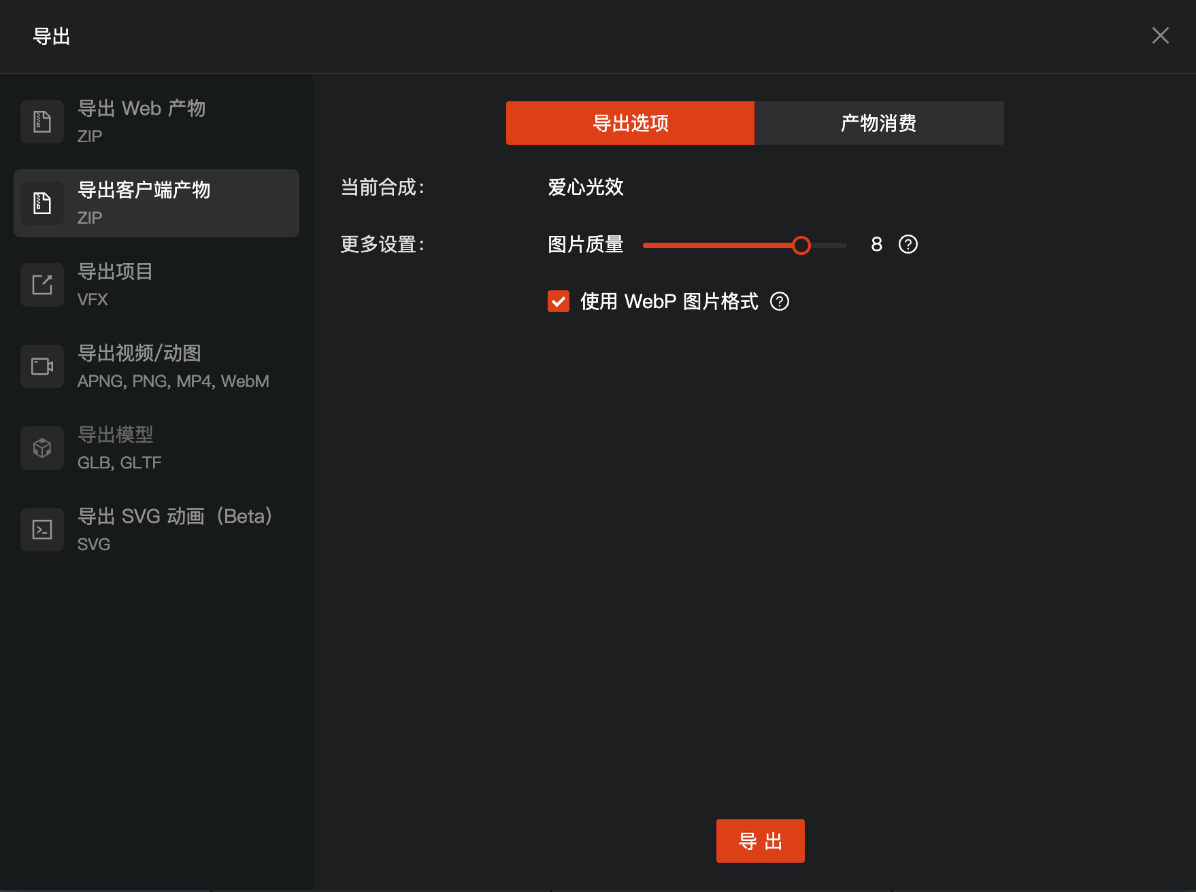Click the 图片质量 label
Screen dimensions: 1196x892
tap(586, 244)
